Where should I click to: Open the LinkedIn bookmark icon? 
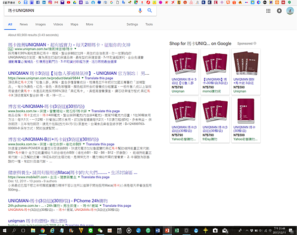pyautogui.click(x=44, y=2)
